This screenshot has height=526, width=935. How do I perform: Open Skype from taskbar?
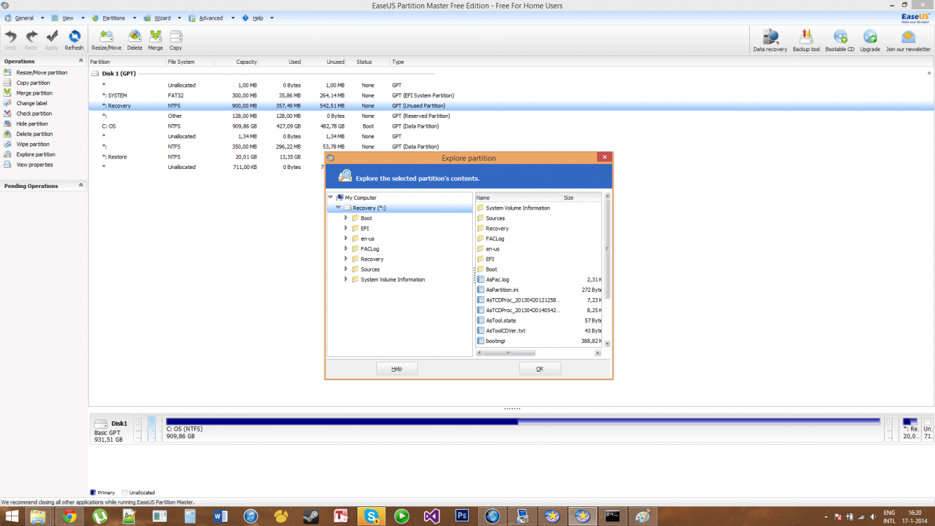(x=371, y=516)
